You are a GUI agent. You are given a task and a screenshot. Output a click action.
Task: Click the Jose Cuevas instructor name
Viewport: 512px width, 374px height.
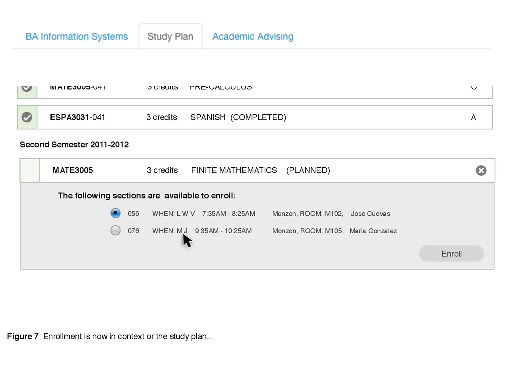point(370,214)
